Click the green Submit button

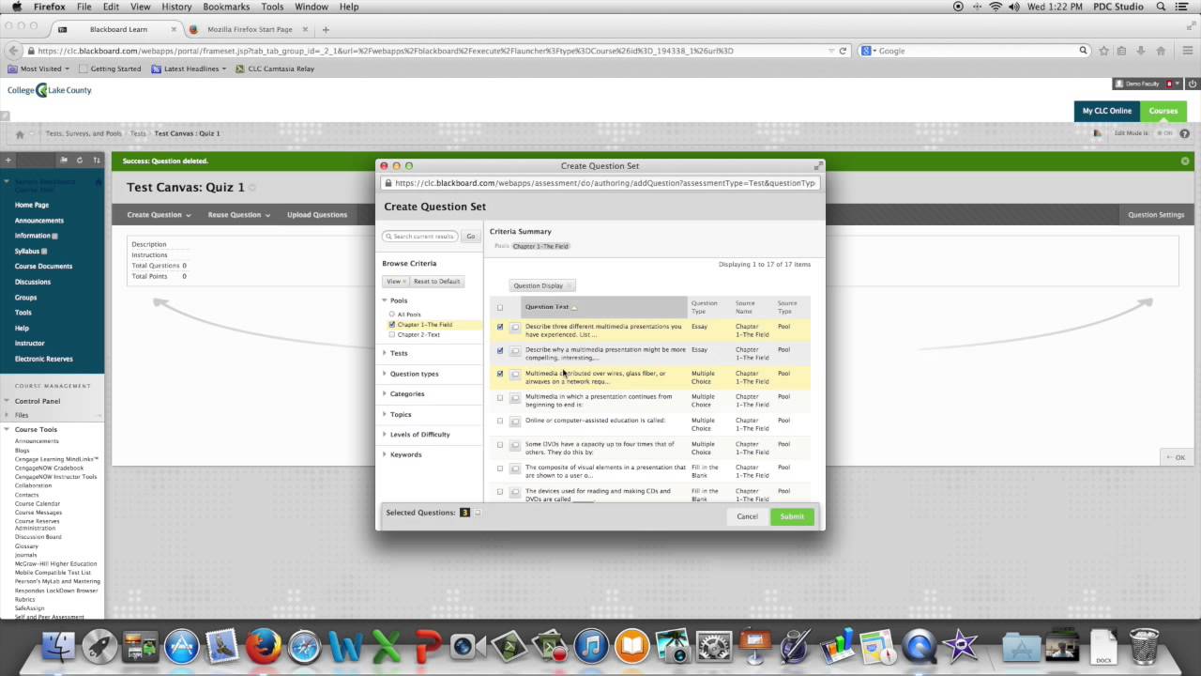[792, 516]
